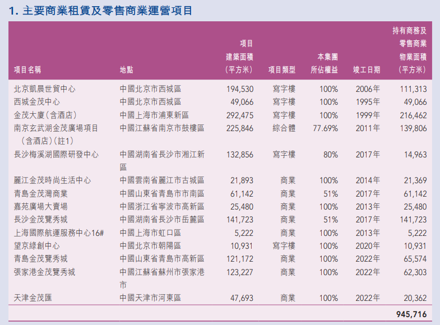Select the 金茂大廈(含酒店) row name
Viewport: 440px width, 325px height.
(x=45, y=115)
